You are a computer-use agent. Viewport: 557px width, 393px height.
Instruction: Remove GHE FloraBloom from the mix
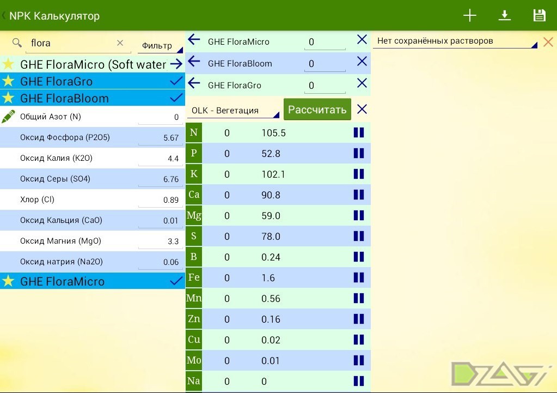[362, 61]
